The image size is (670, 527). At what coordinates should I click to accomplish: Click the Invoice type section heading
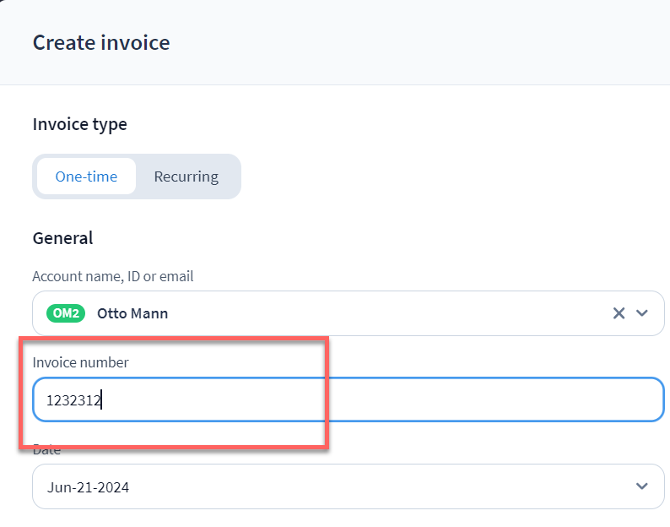point(79,124)
